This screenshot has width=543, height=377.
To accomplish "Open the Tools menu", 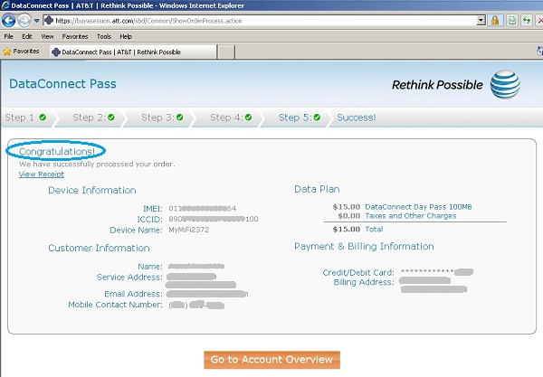I will coord(104,36).
